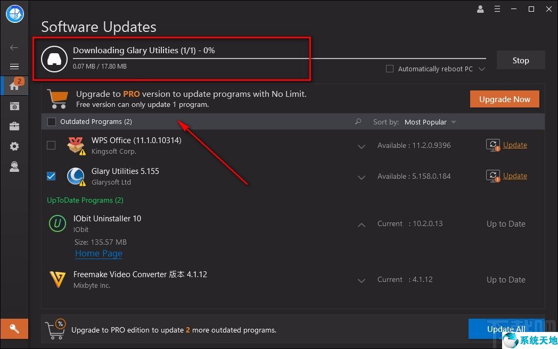Stop the Glary Utilities download
The width and height of the screenshot is (558, 349).
point(521,60)
